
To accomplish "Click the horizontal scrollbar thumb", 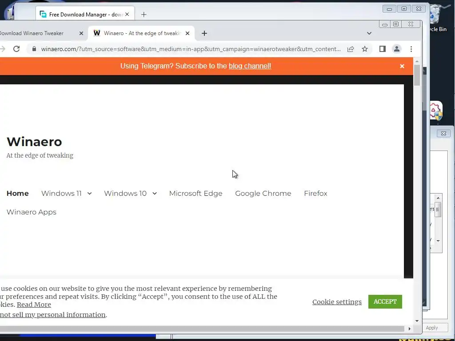I will [202, 329].
